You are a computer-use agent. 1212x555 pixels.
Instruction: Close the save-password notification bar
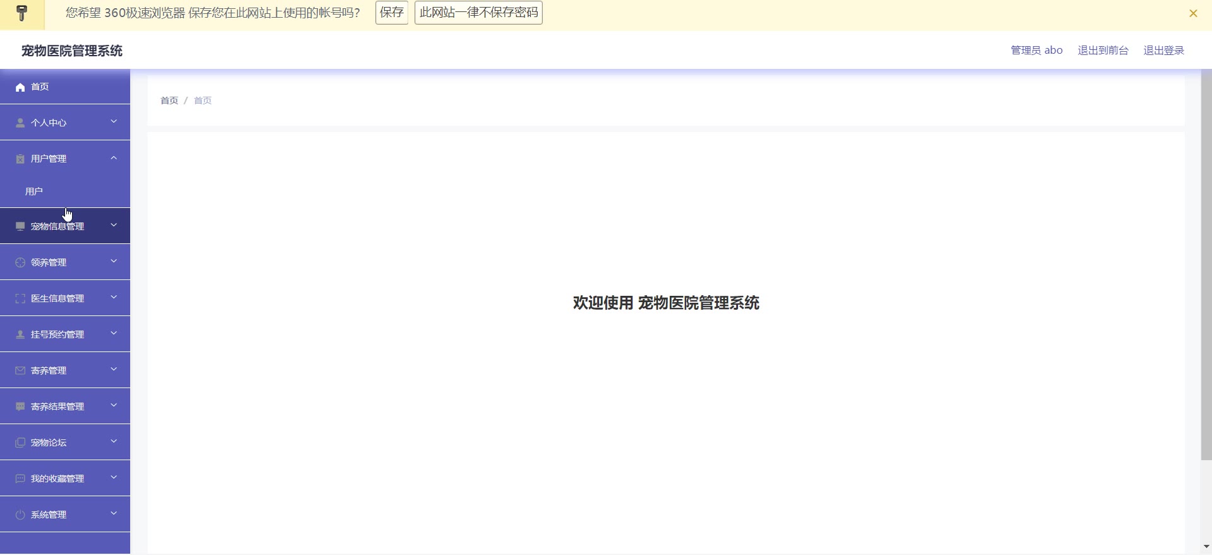coord(1193,13)
